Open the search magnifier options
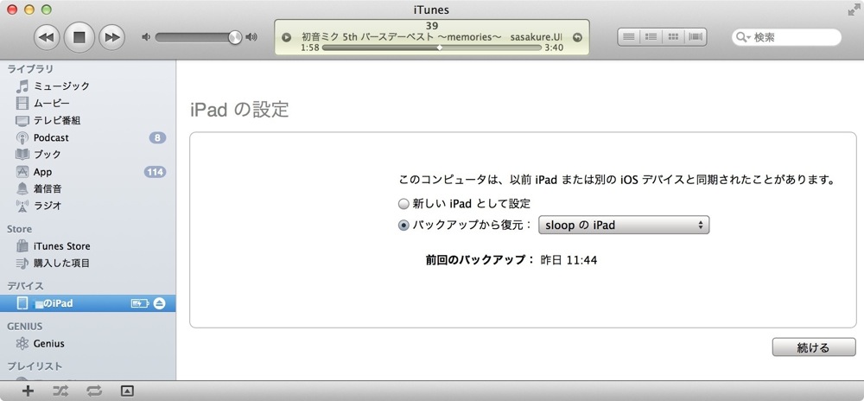864x401 pixels. tap(743, 37)
